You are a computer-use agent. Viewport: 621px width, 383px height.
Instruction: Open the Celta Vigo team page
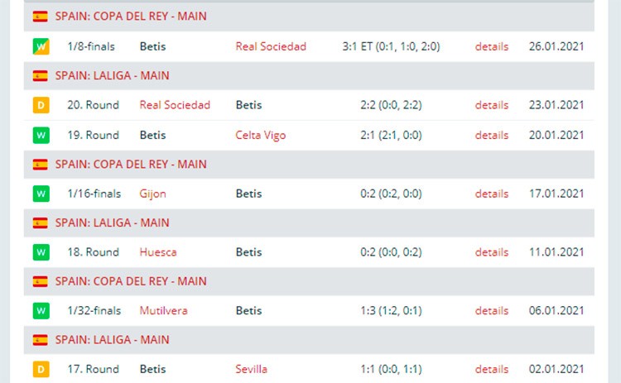click(x=261, y=136)
